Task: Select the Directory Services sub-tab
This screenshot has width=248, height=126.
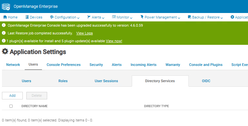Action: (160, 81)
